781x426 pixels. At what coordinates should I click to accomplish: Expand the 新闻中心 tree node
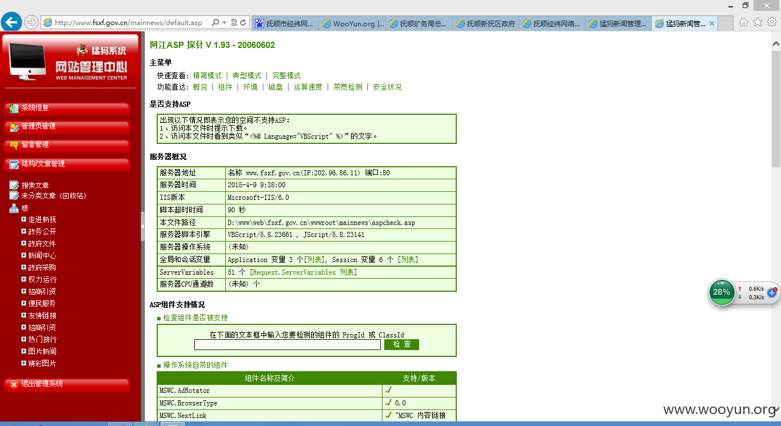(x=23, y=255)
